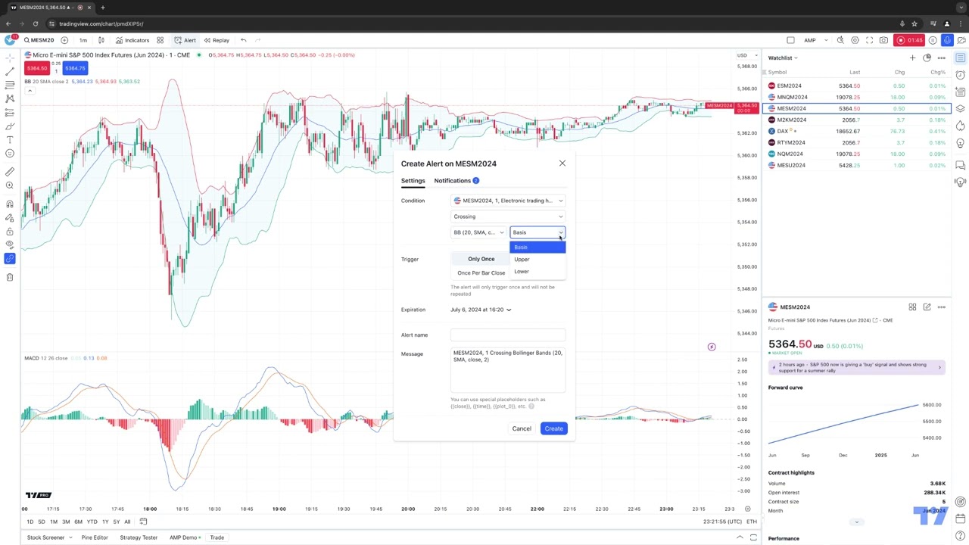Screen dimensions: 969x545
Task: Click into the alert Message text box
Action: (508, 369)
